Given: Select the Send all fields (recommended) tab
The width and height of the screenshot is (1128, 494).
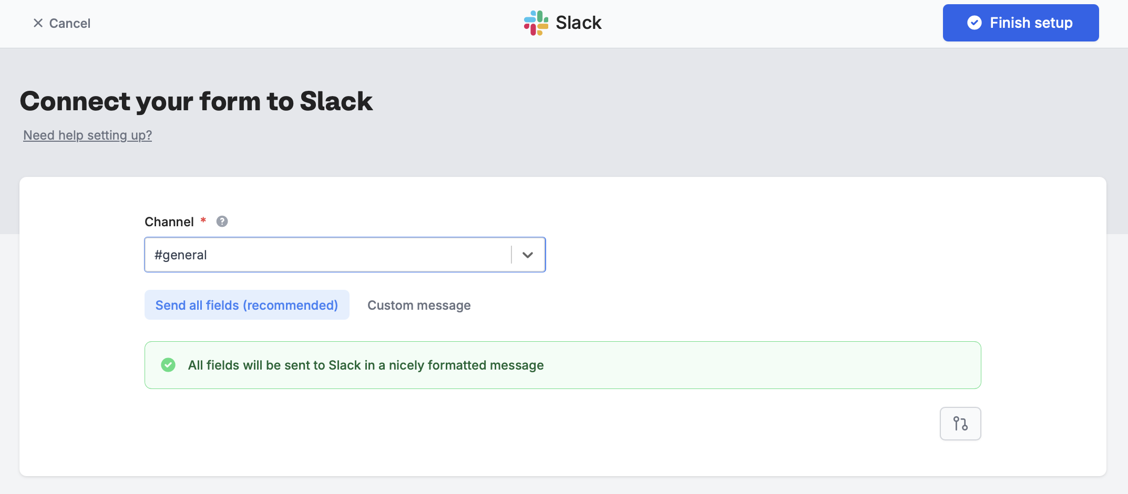Looking at the screenshot, I should [x=247, y=305].
